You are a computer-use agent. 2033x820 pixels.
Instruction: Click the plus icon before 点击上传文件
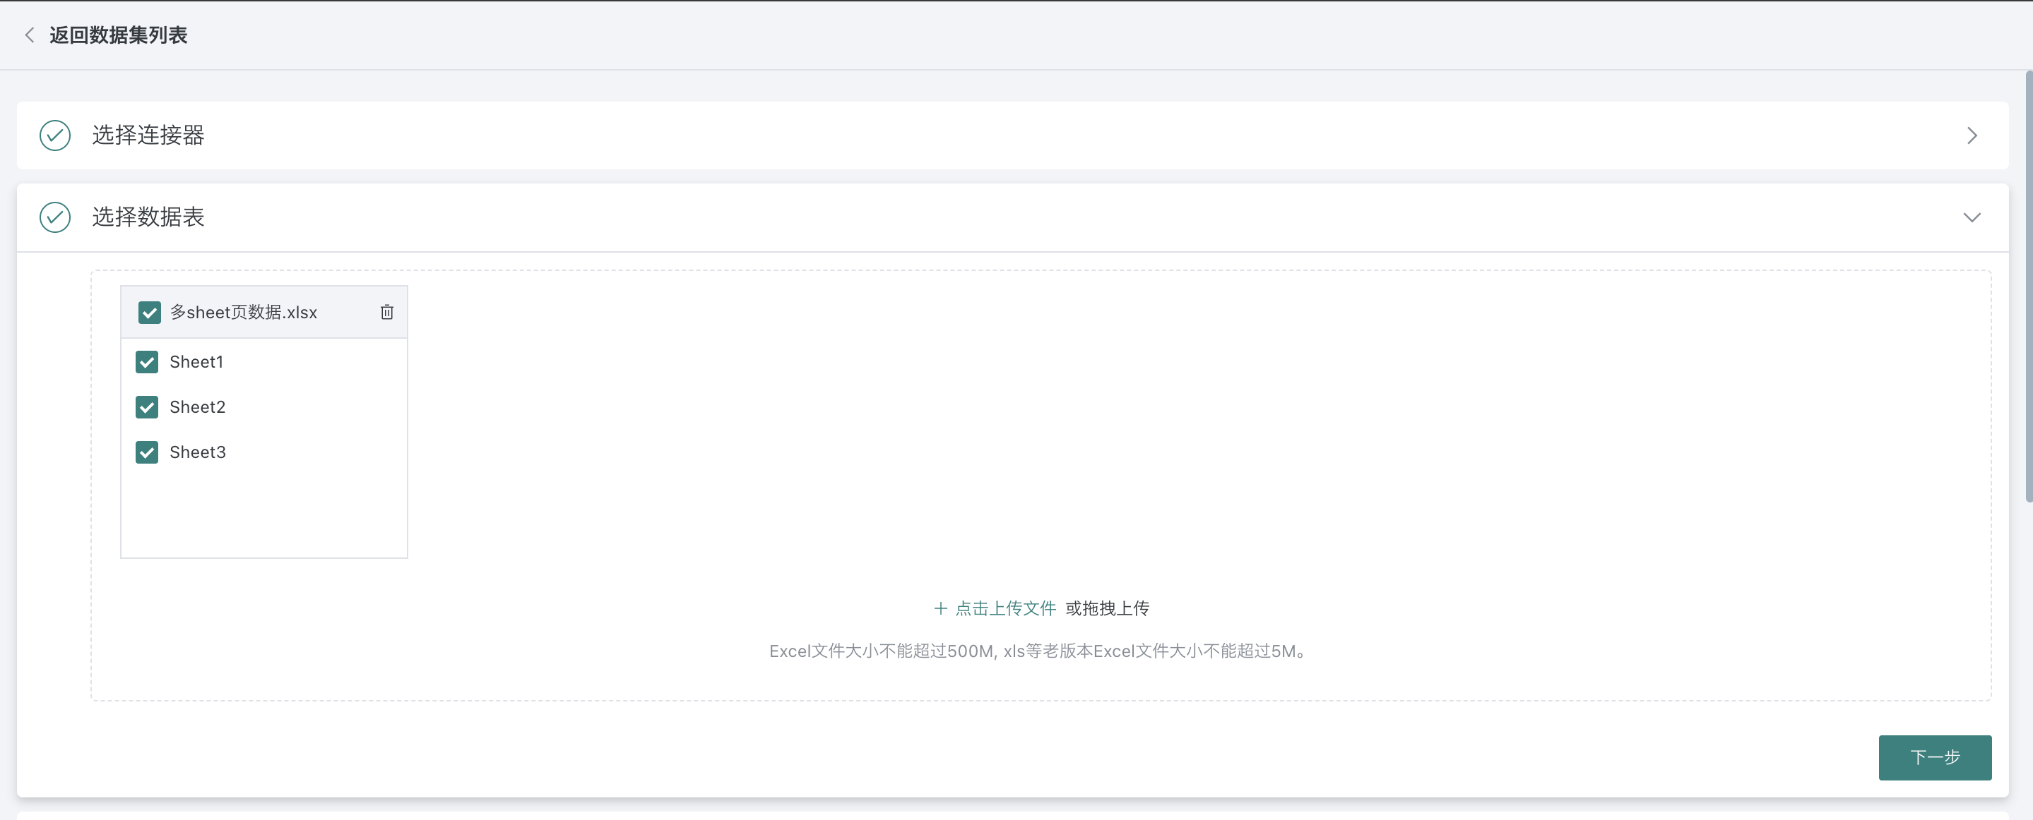pyautogui.click(x=940, y=608)
